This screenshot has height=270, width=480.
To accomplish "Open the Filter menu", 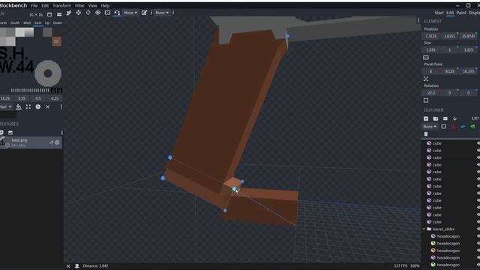I will [x=79, y=5].
